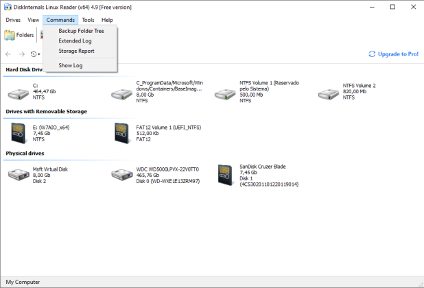The height and width of the screenshot is (288, 424).
Task: Choose Extended Log from Commands menu
Action: [x=75, y=41]
